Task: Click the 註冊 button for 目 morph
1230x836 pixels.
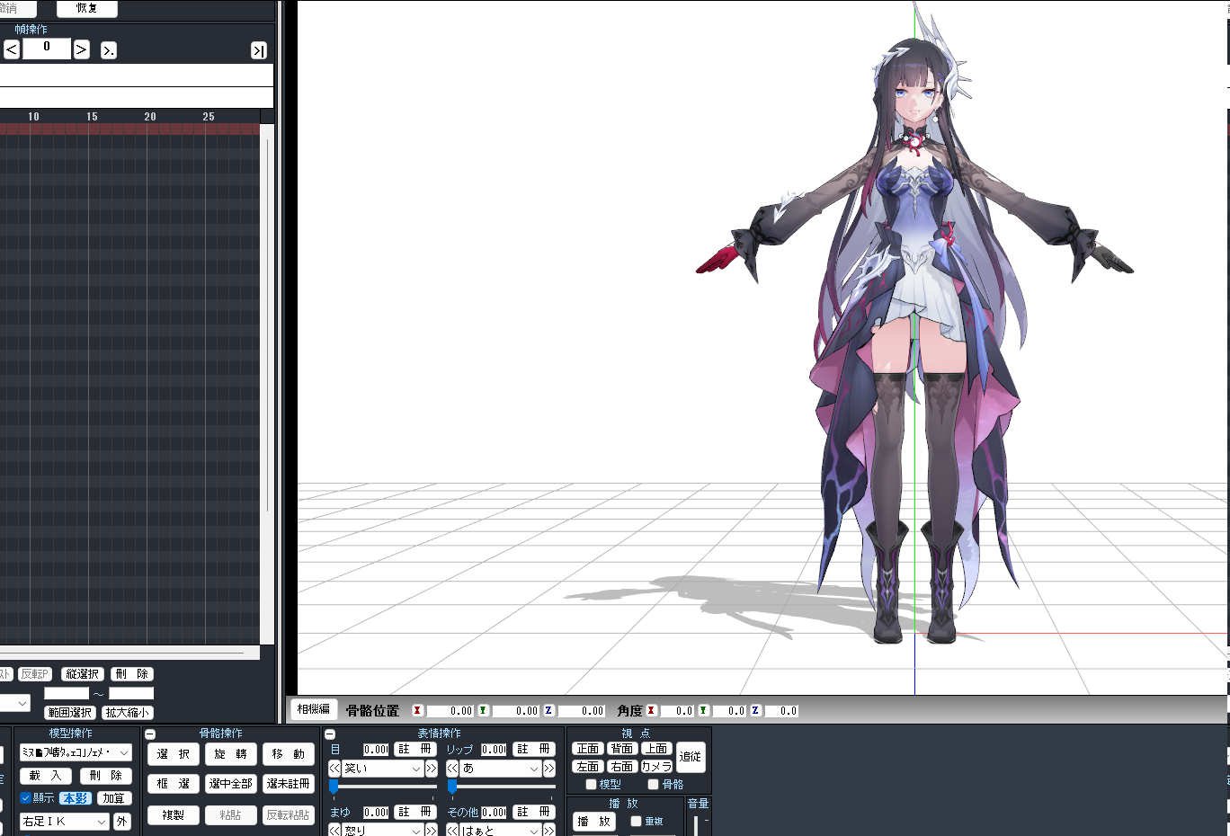Action: [414, 749]
